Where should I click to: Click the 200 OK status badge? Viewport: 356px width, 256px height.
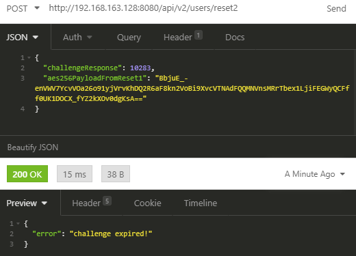tap(27, 174)
